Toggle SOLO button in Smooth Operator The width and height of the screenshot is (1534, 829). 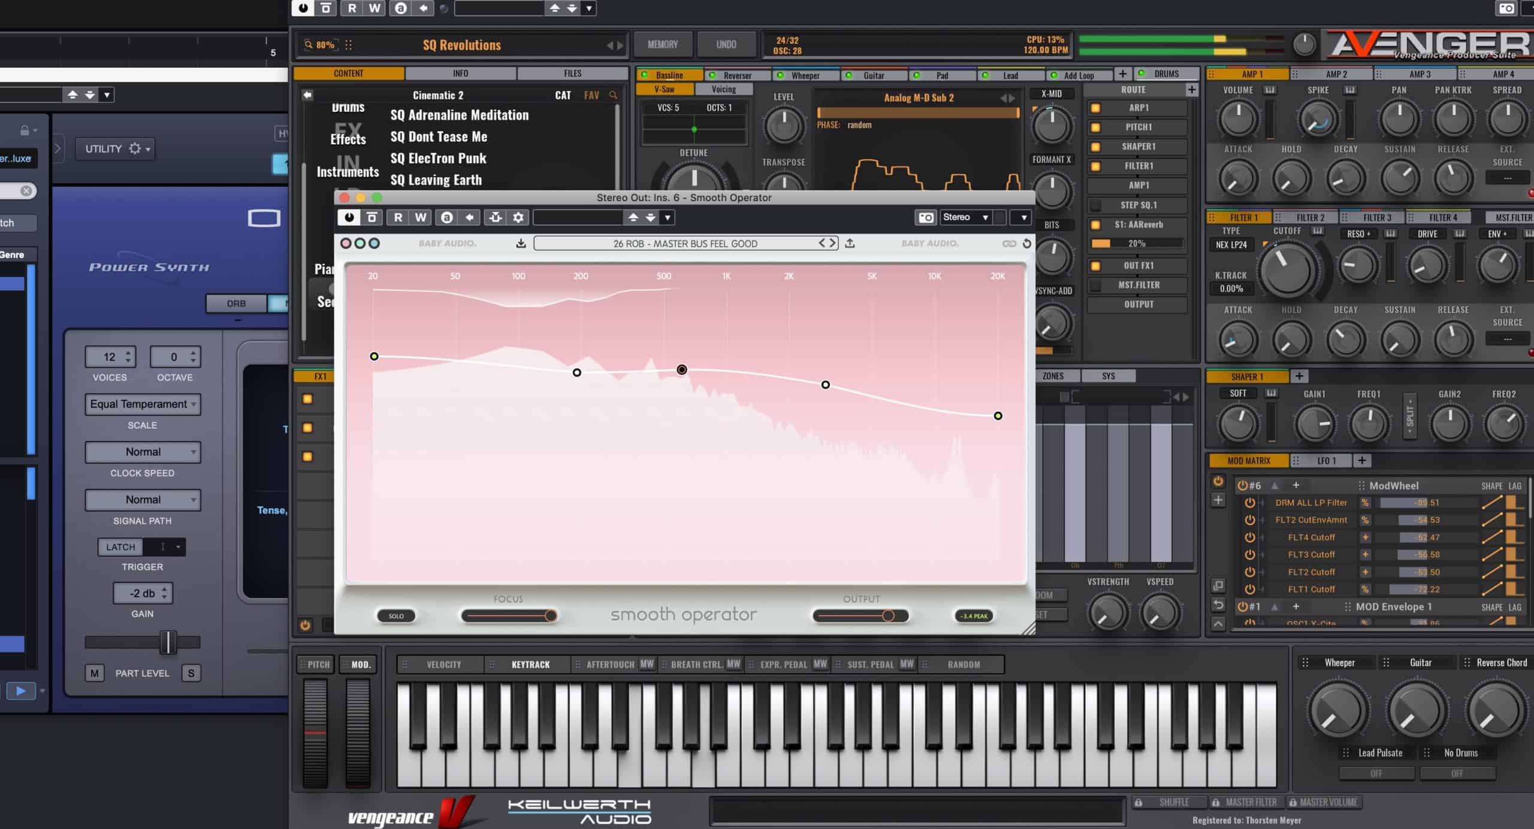point(396,616)
